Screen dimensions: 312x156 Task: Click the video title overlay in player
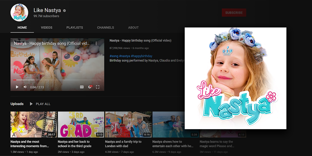coord(52,43)
